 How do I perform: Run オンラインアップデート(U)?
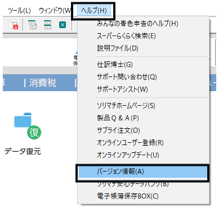click(x=144, y=155)
